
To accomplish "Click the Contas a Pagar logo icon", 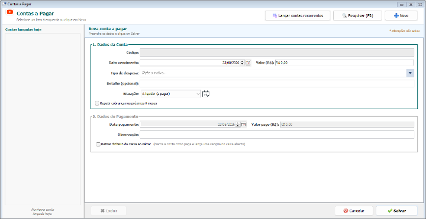I will coord(10,12).
